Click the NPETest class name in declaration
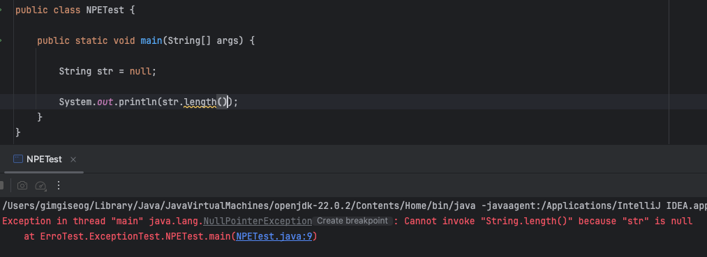707x257 pixels. (x=105, y=10)
